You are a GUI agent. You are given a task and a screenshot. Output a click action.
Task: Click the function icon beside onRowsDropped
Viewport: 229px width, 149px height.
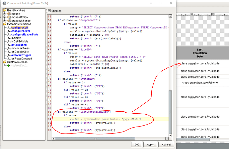pos(9,58)
